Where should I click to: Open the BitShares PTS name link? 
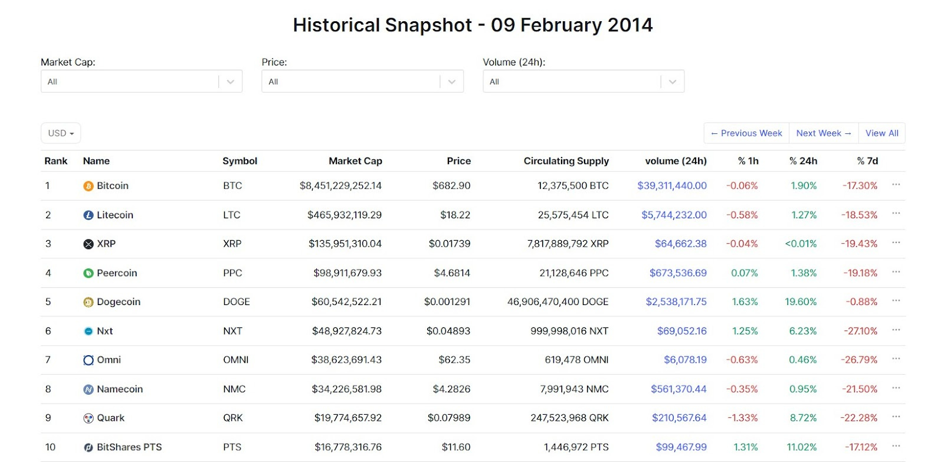coord(129,447)
